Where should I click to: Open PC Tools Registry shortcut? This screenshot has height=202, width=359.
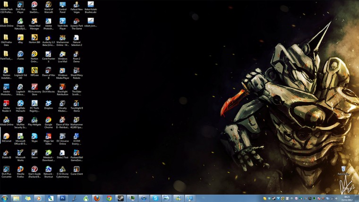pyautogui.click(x=34, y=106)
